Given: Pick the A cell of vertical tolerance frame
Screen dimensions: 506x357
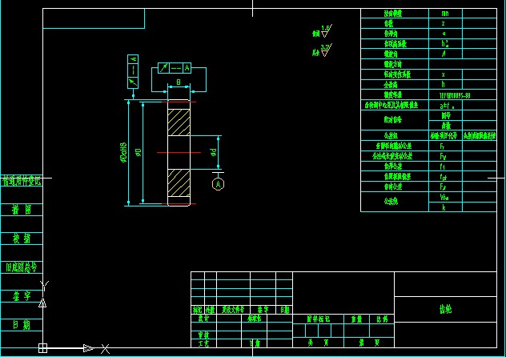Looking at the screenshot, I should coord(133,58).
